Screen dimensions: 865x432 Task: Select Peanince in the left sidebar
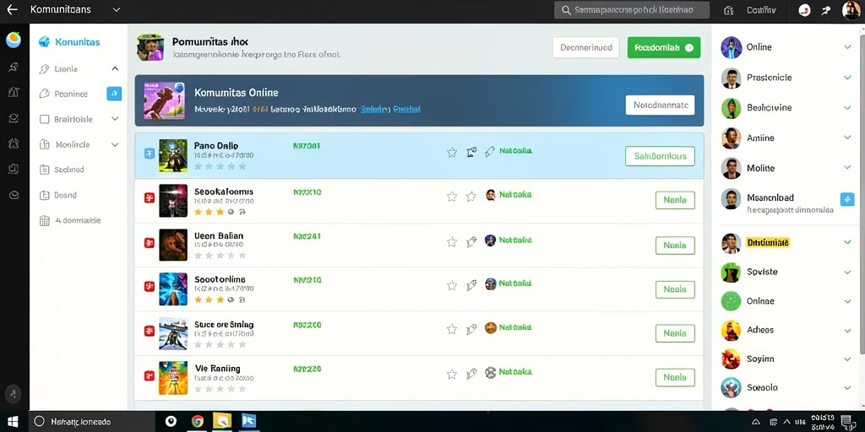pos(71,94)
